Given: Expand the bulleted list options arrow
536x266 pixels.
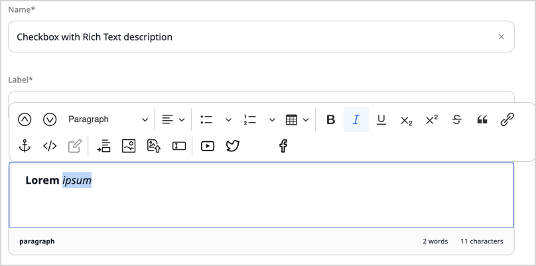Looking at the screenshot, I should pos(228,120).
